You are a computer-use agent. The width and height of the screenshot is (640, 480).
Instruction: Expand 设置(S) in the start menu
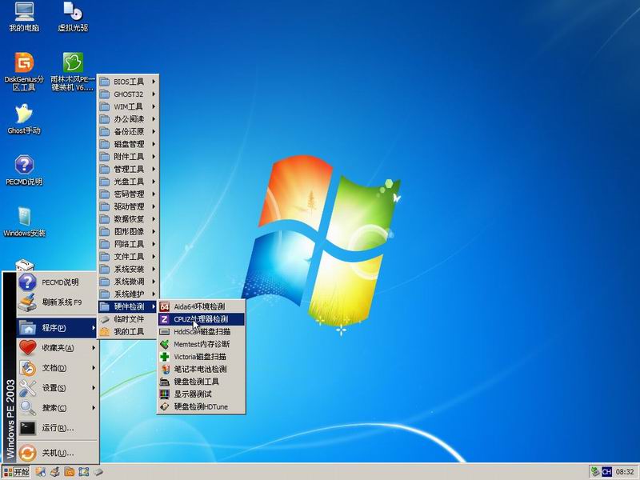pos(57,388)
